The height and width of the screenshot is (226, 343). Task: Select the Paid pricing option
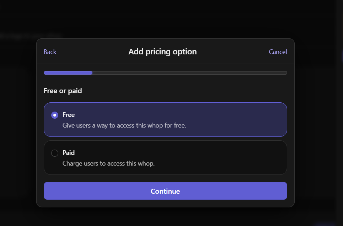click(x=165, y=157)
